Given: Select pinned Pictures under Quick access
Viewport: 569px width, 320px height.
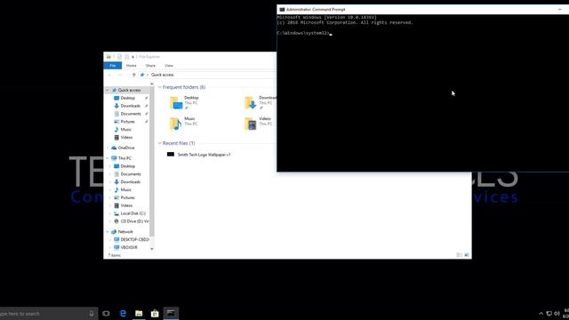Looking at the screenshot, I should pos(127,122).
